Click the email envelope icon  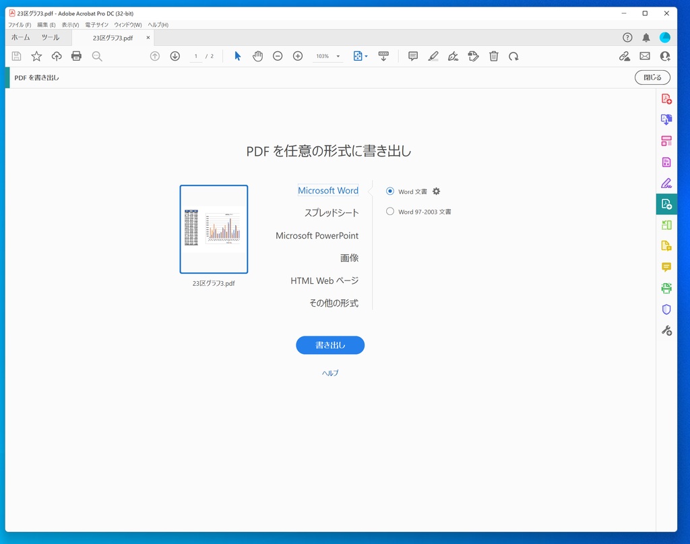pos(645,57)
